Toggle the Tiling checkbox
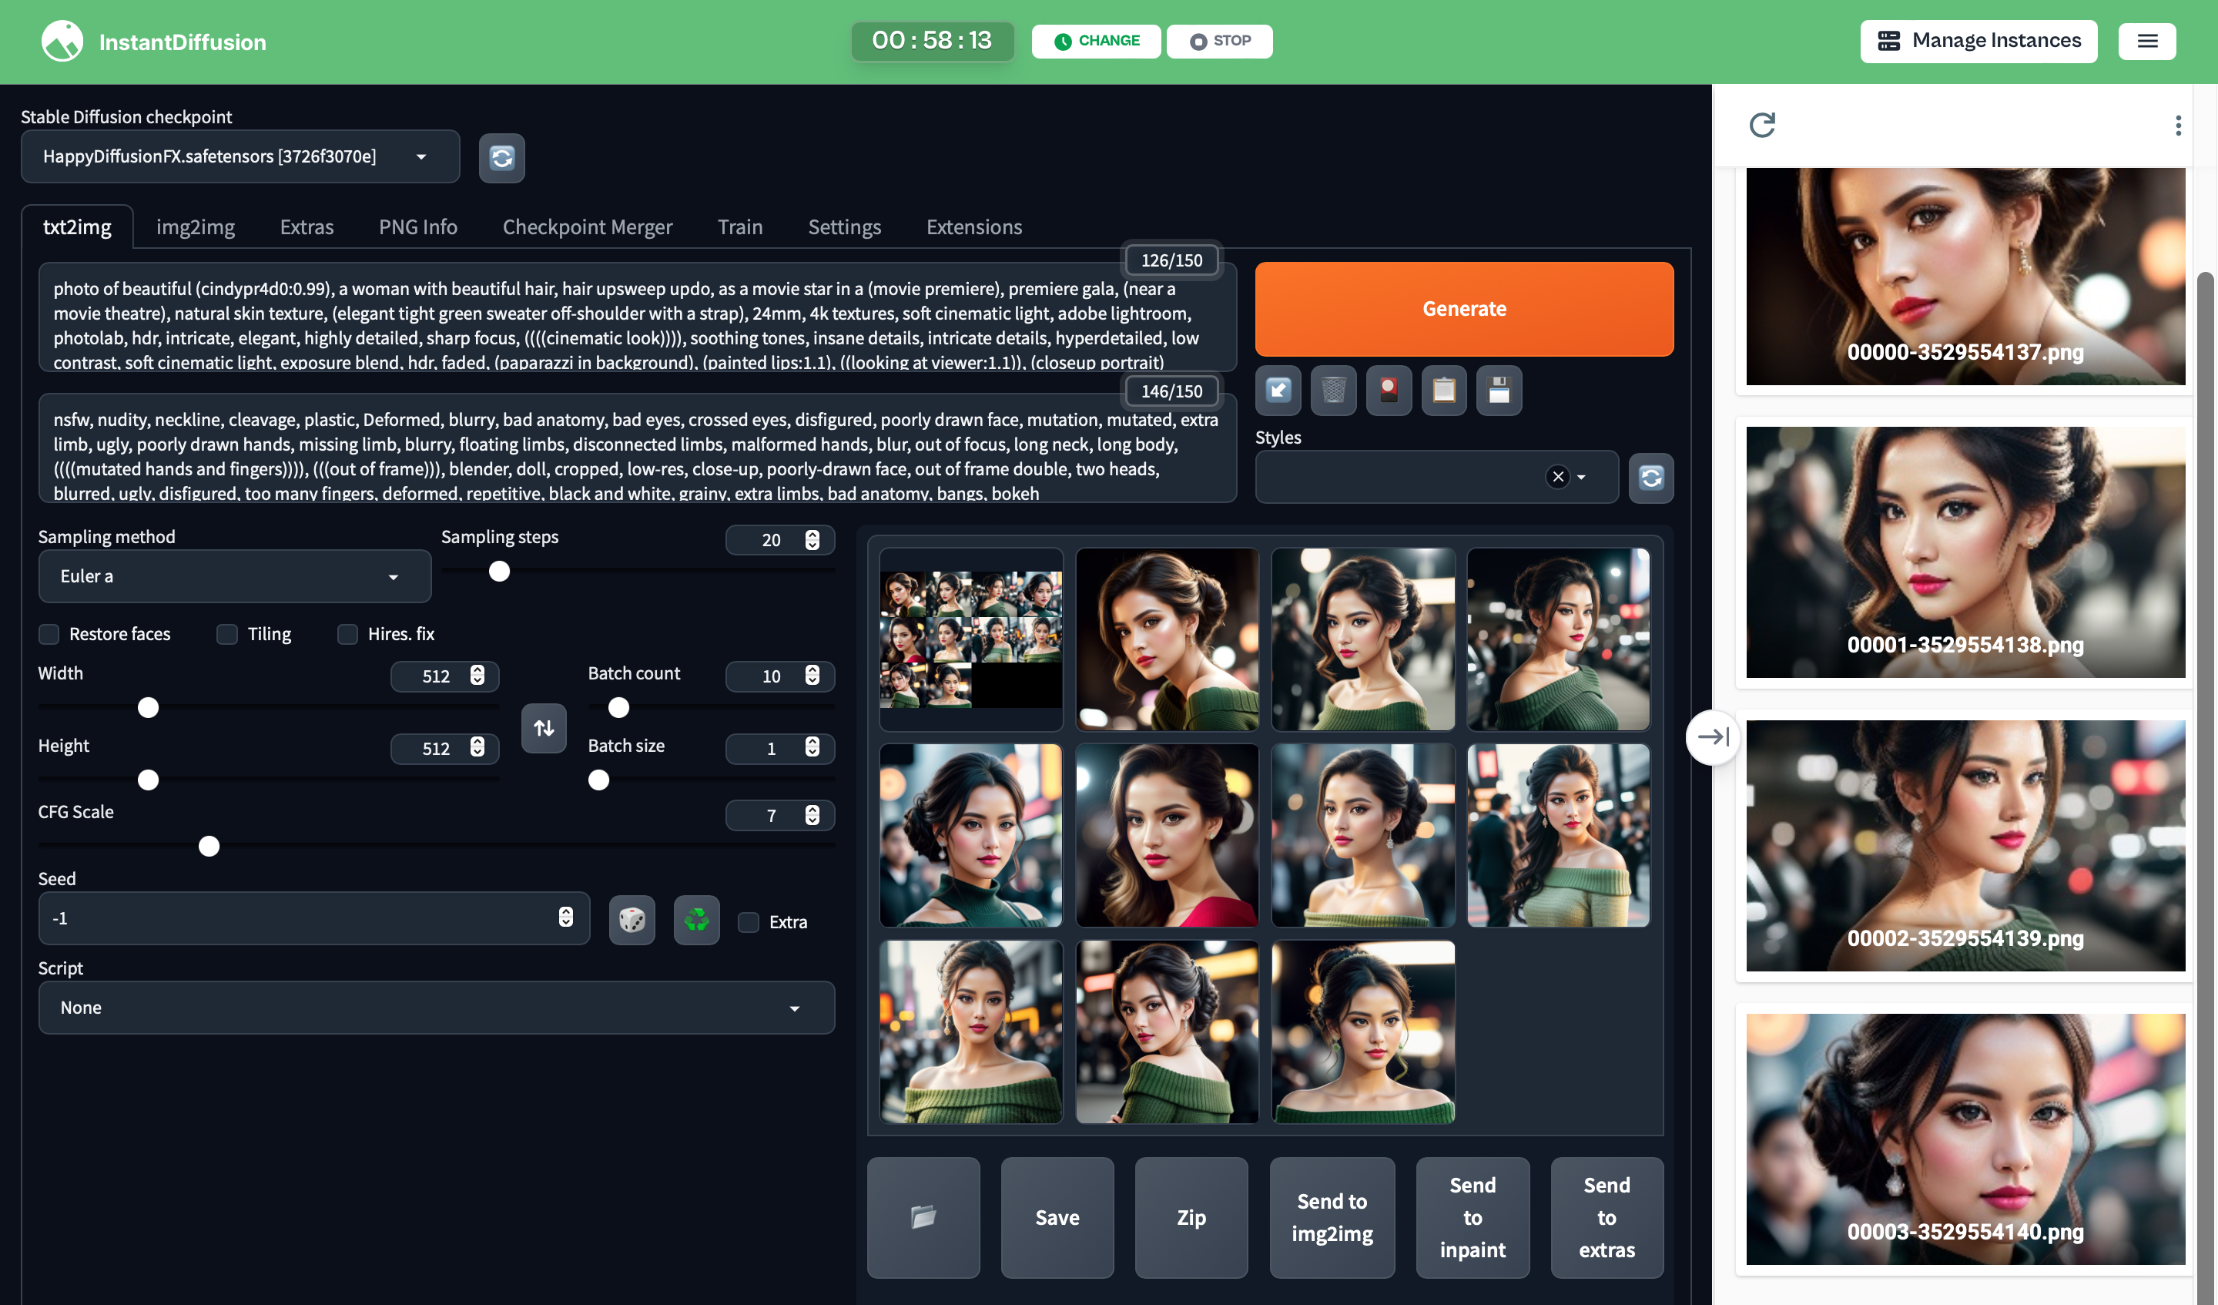Image resolution: width=2218 pixels, height=1305 pixels. pyautogui.click(x=227, y=634)
